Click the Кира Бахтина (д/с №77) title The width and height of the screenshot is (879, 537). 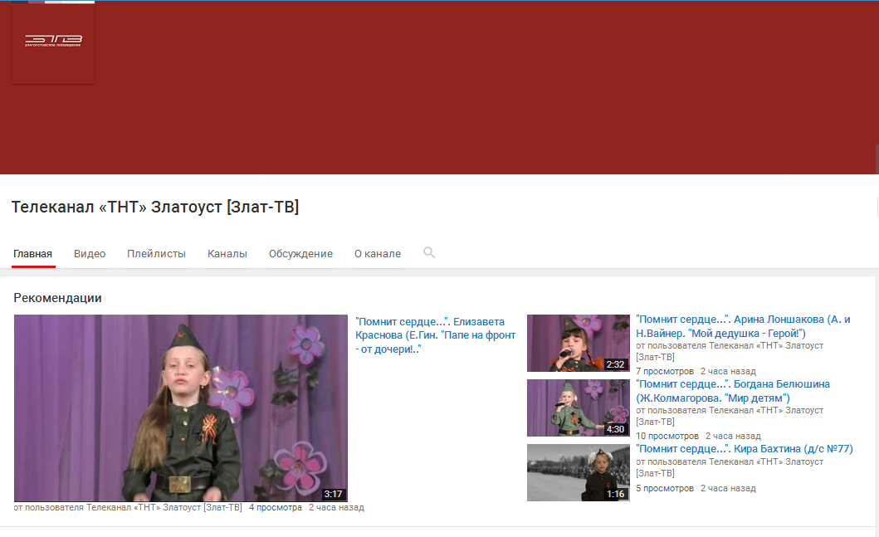click(x=745, y=449)
